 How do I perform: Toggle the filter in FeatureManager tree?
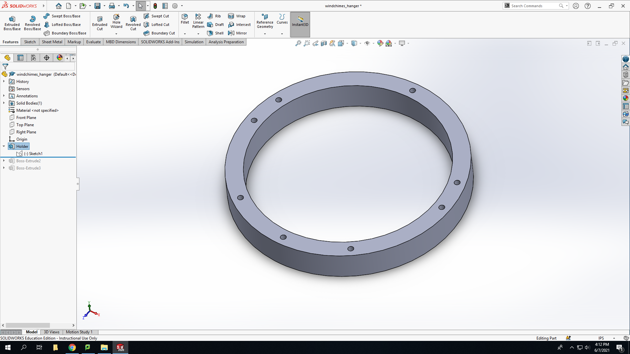[x=6, y=66]
